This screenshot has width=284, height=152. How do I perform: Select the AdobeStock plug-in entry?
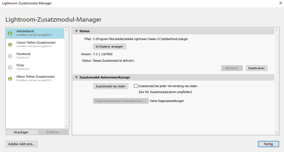coord(35,33)
